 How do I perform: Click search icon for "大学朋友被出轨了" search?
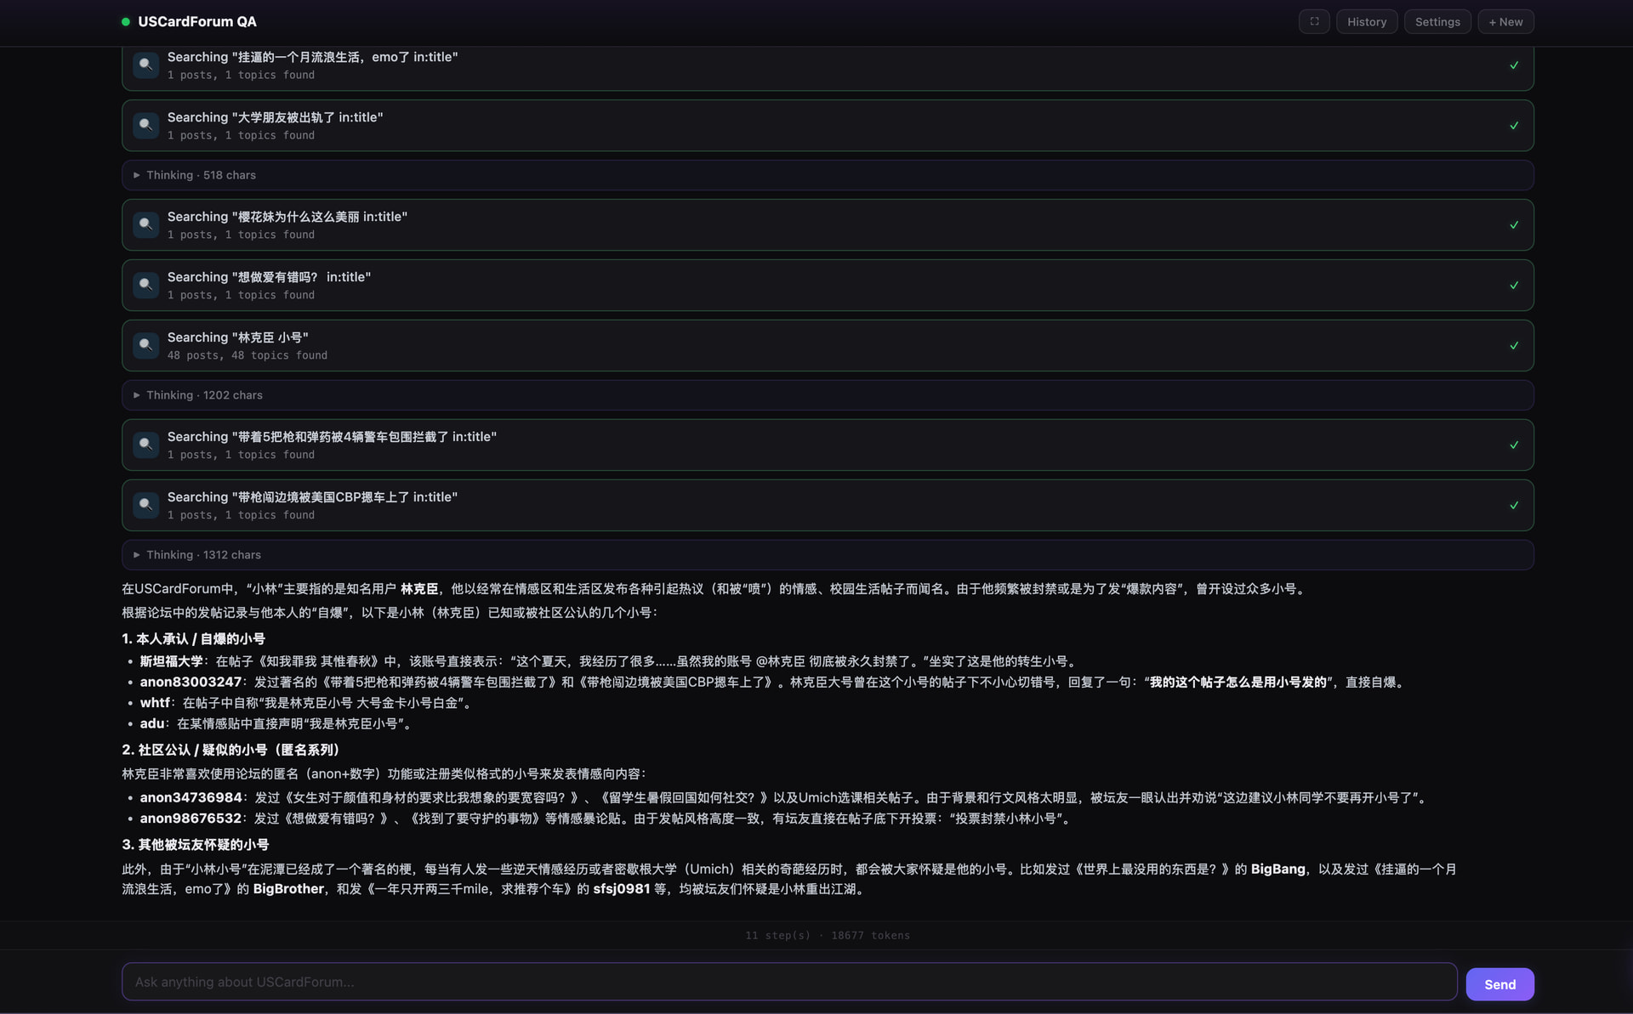pos(145,126)
